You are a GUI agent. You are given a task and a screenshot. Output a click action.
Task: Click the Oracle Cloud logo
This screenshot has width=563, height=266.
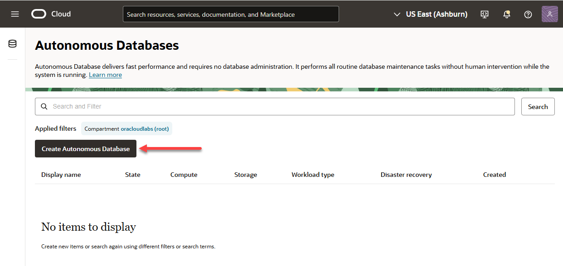click(39, 14)
